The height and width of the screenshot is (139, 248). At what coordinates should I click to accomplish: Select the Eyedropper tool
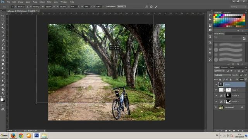3,36
